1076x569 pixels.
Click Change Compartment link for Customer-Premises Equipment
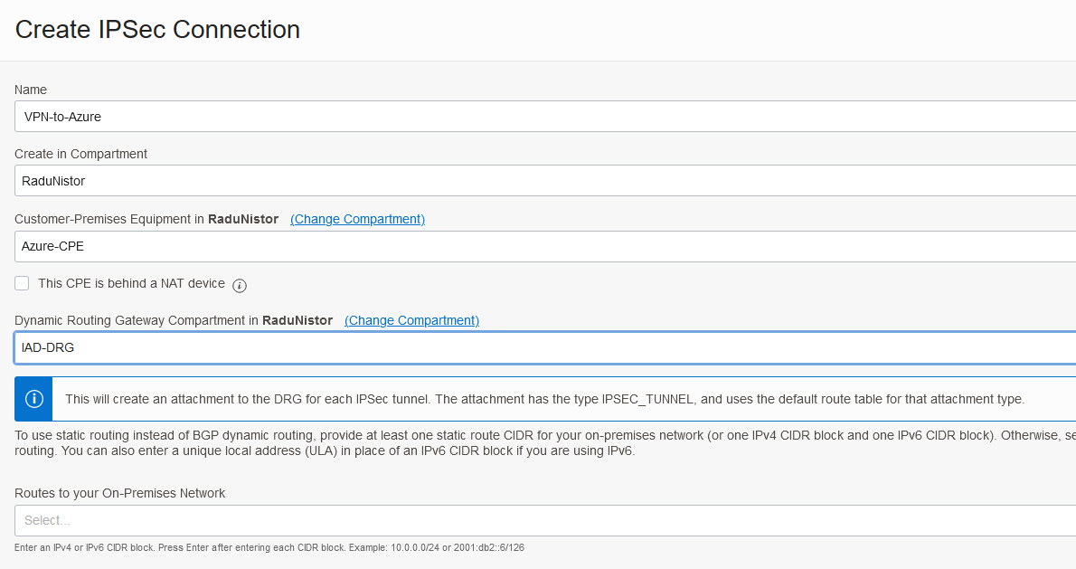[357, 219]
